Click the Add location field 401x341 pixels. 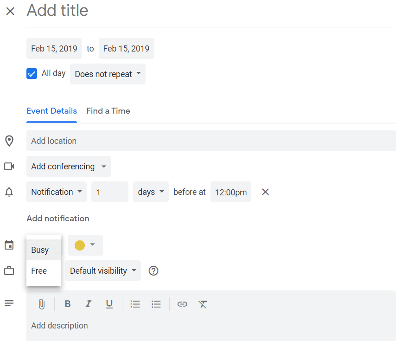point(211,141)
